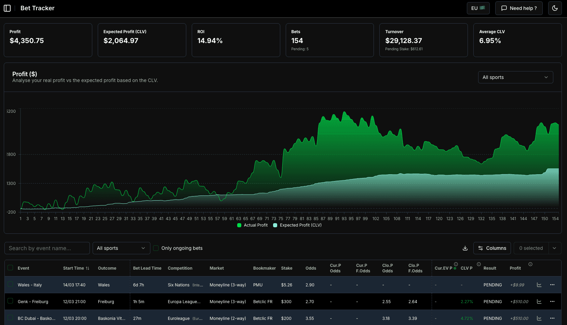The height and width of the screenshot is (325, 567).
Task: Click the Need help button
Action: (519, 8)
